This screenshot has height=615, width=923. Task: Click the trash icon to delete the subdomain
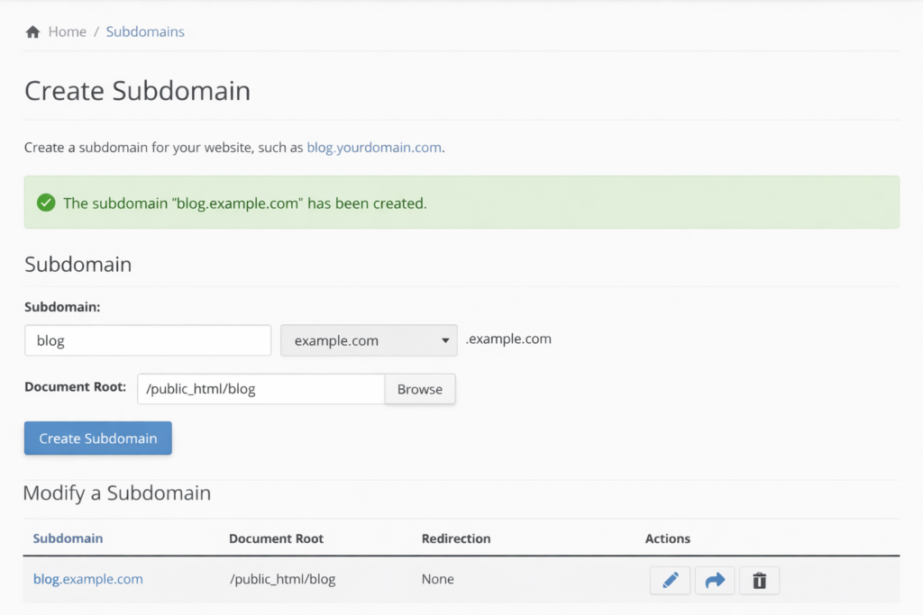coord(759,580)
